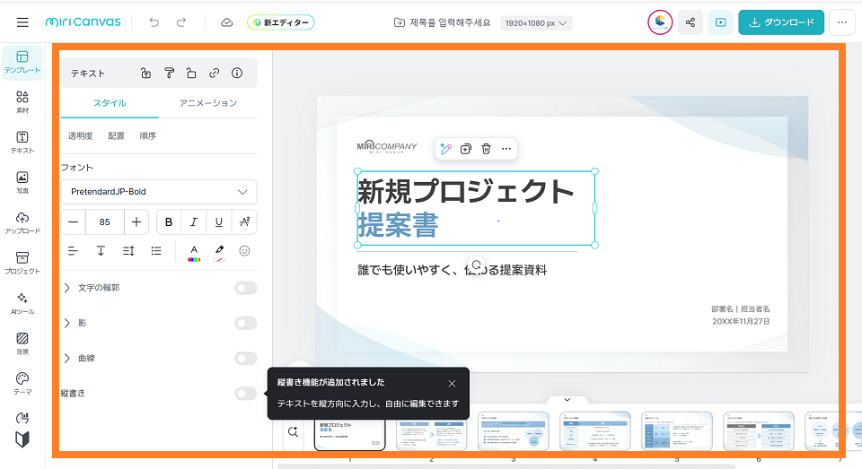Click the ダウンロード button
Viewport: 862px width, 469px height.
coord(781,22)
